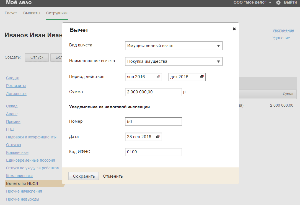Viewport: 300px width, 205px height.
Task: Open the Наименование вычета dropdown
Action: [218, 62]
